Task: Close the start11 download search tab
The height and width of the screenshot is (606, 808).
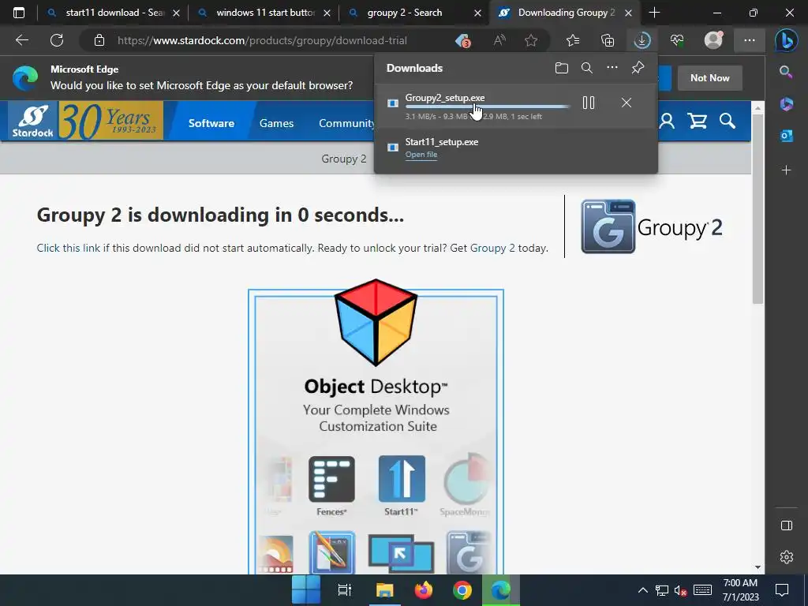Action: [x=176, y=13]
